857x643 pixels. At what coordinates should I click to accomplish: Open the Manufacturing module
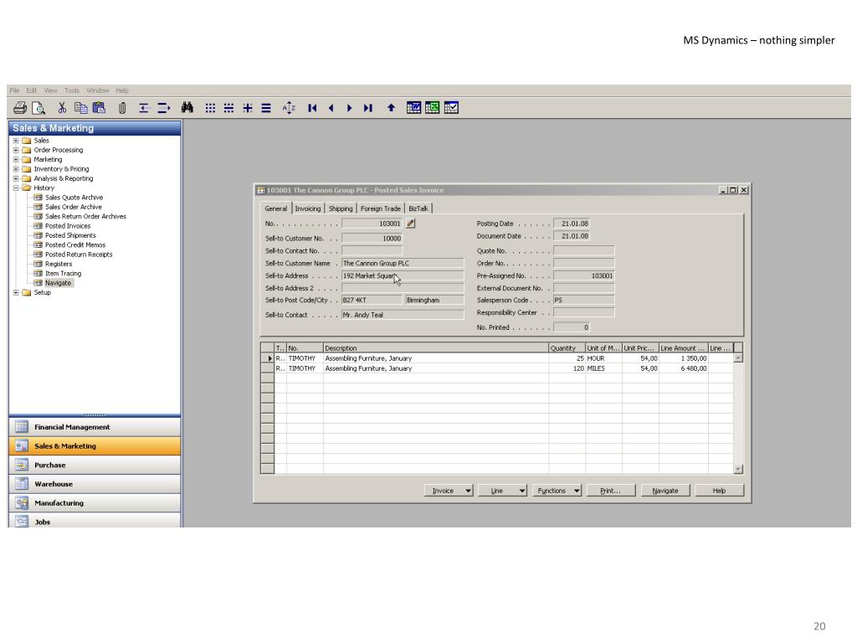tap(95, 503)
